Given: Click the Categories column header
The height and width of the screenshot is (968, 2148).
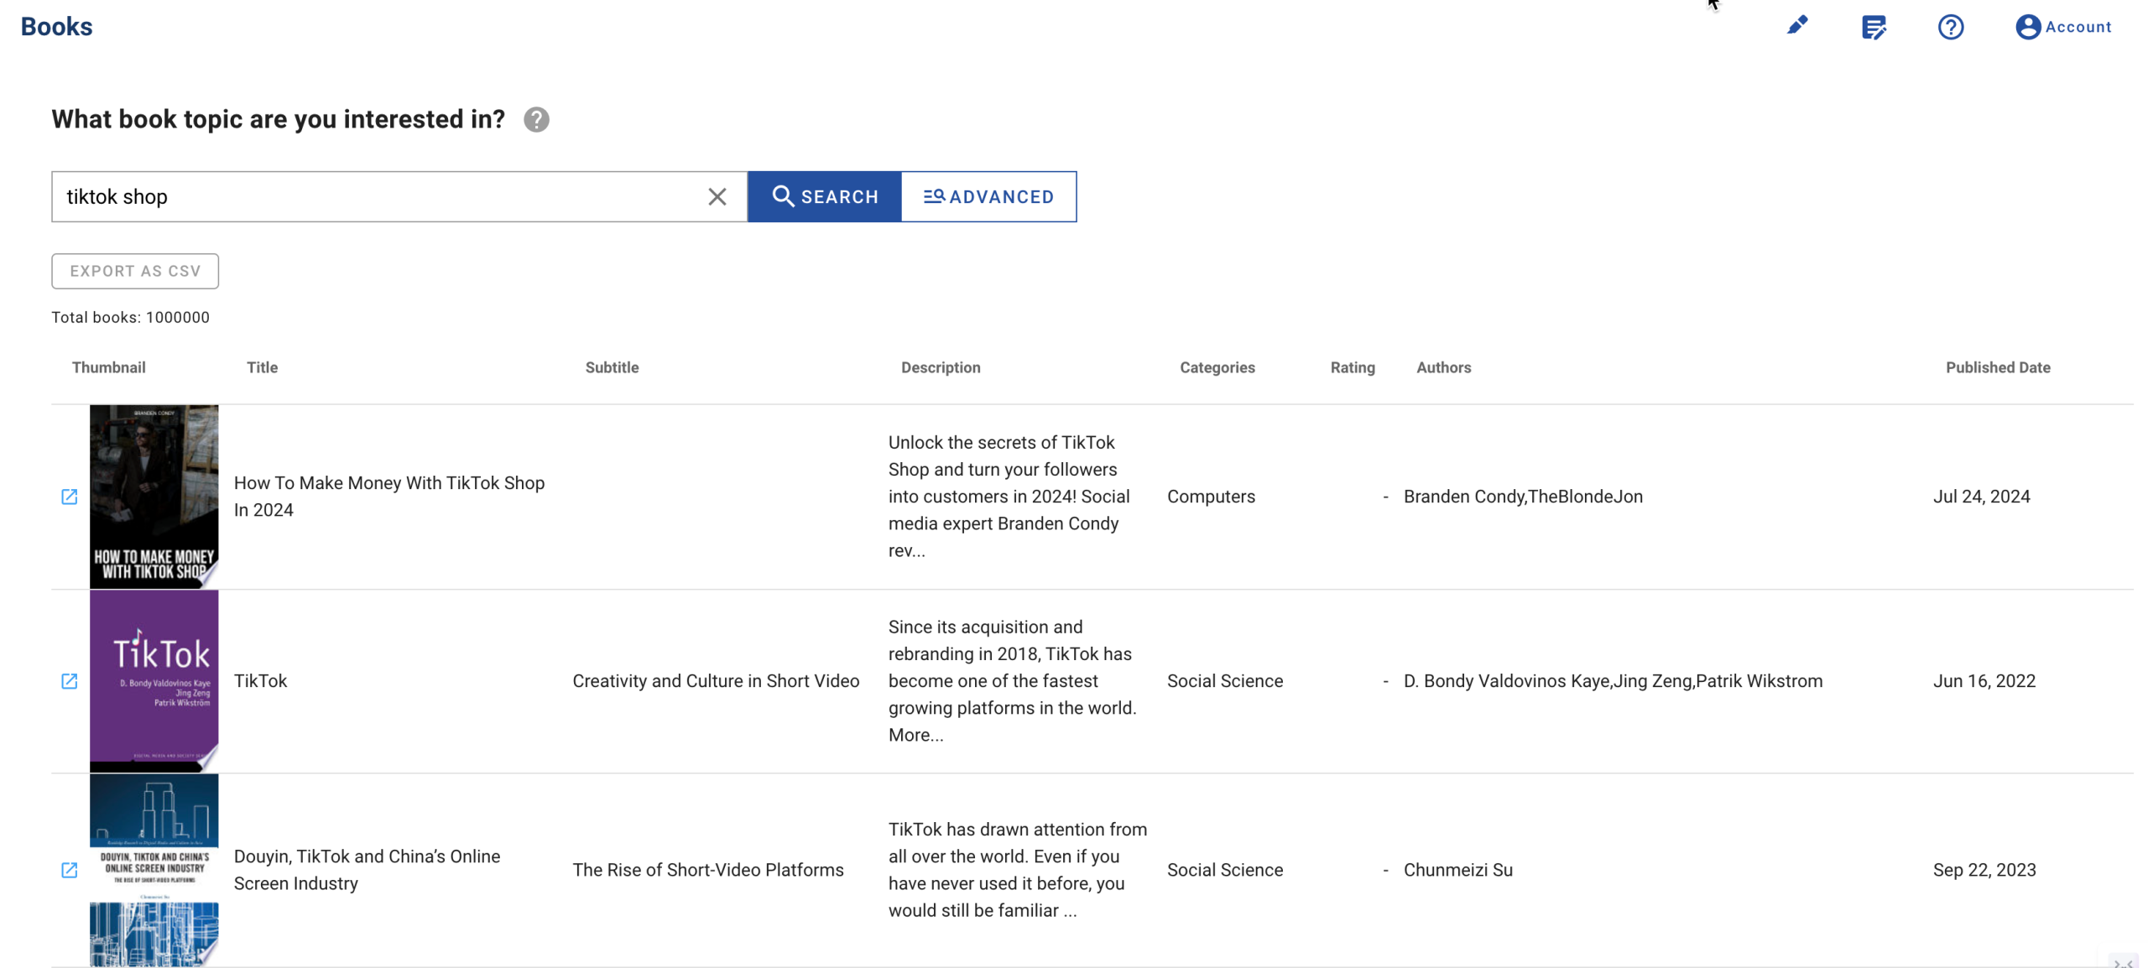Looking at the screenshot, I should pos(1217,367).
